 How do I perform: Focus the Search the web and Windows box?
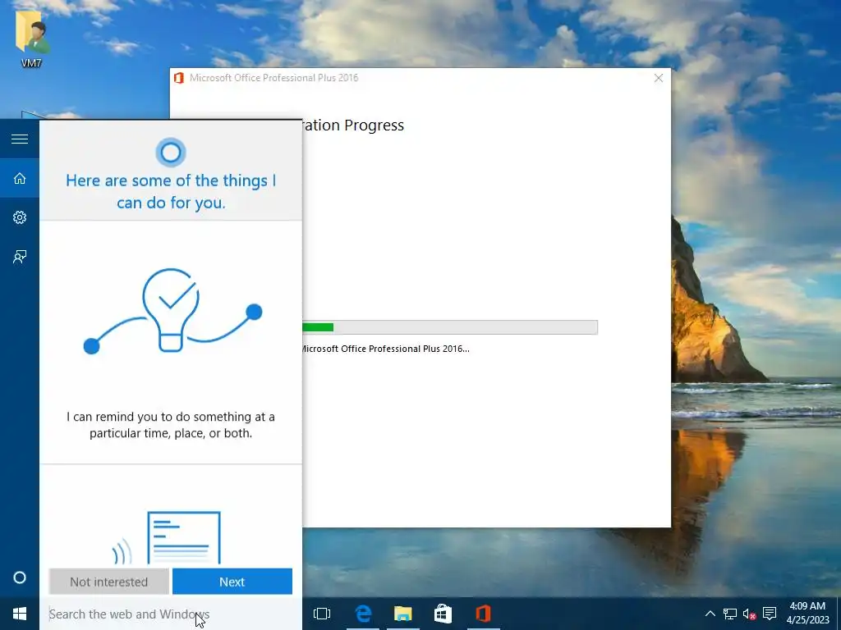coord(171,614)
